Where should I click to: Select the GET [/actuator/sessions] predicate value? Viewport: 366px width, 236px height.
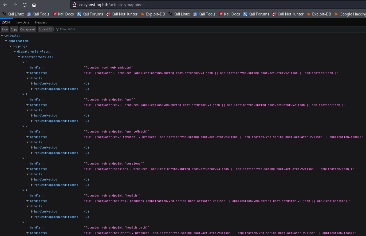pos(219,169)
